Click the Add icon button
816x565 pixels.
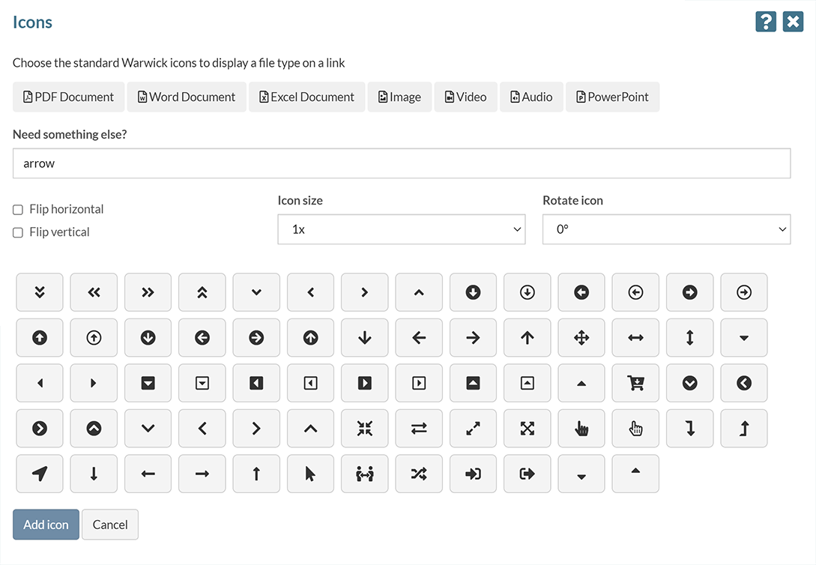(x=46, y=525)
